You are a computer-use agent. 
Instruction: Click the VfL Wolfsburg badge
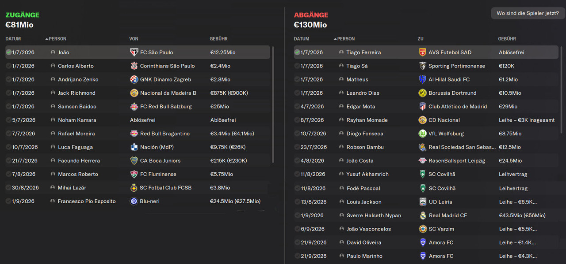tap(422, 134)
